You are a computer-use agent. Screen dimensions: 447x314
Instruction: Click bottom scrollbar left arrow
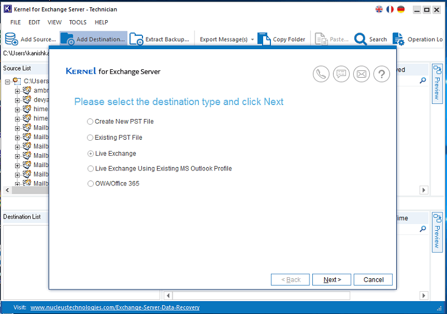pos(168,296)
